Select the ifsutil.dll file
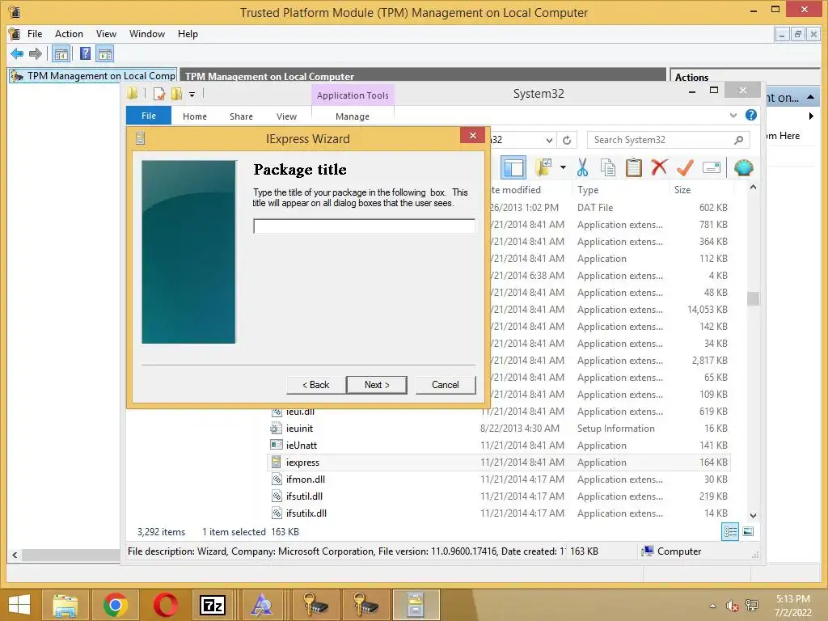Viewport: 828px width, 621px height. coord(304,496)
